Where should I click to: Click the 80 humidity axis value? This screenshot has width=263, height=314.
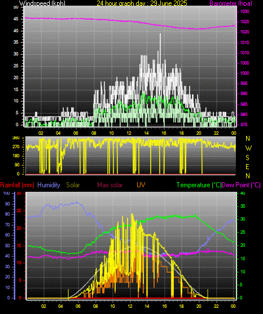pos(7,214)
